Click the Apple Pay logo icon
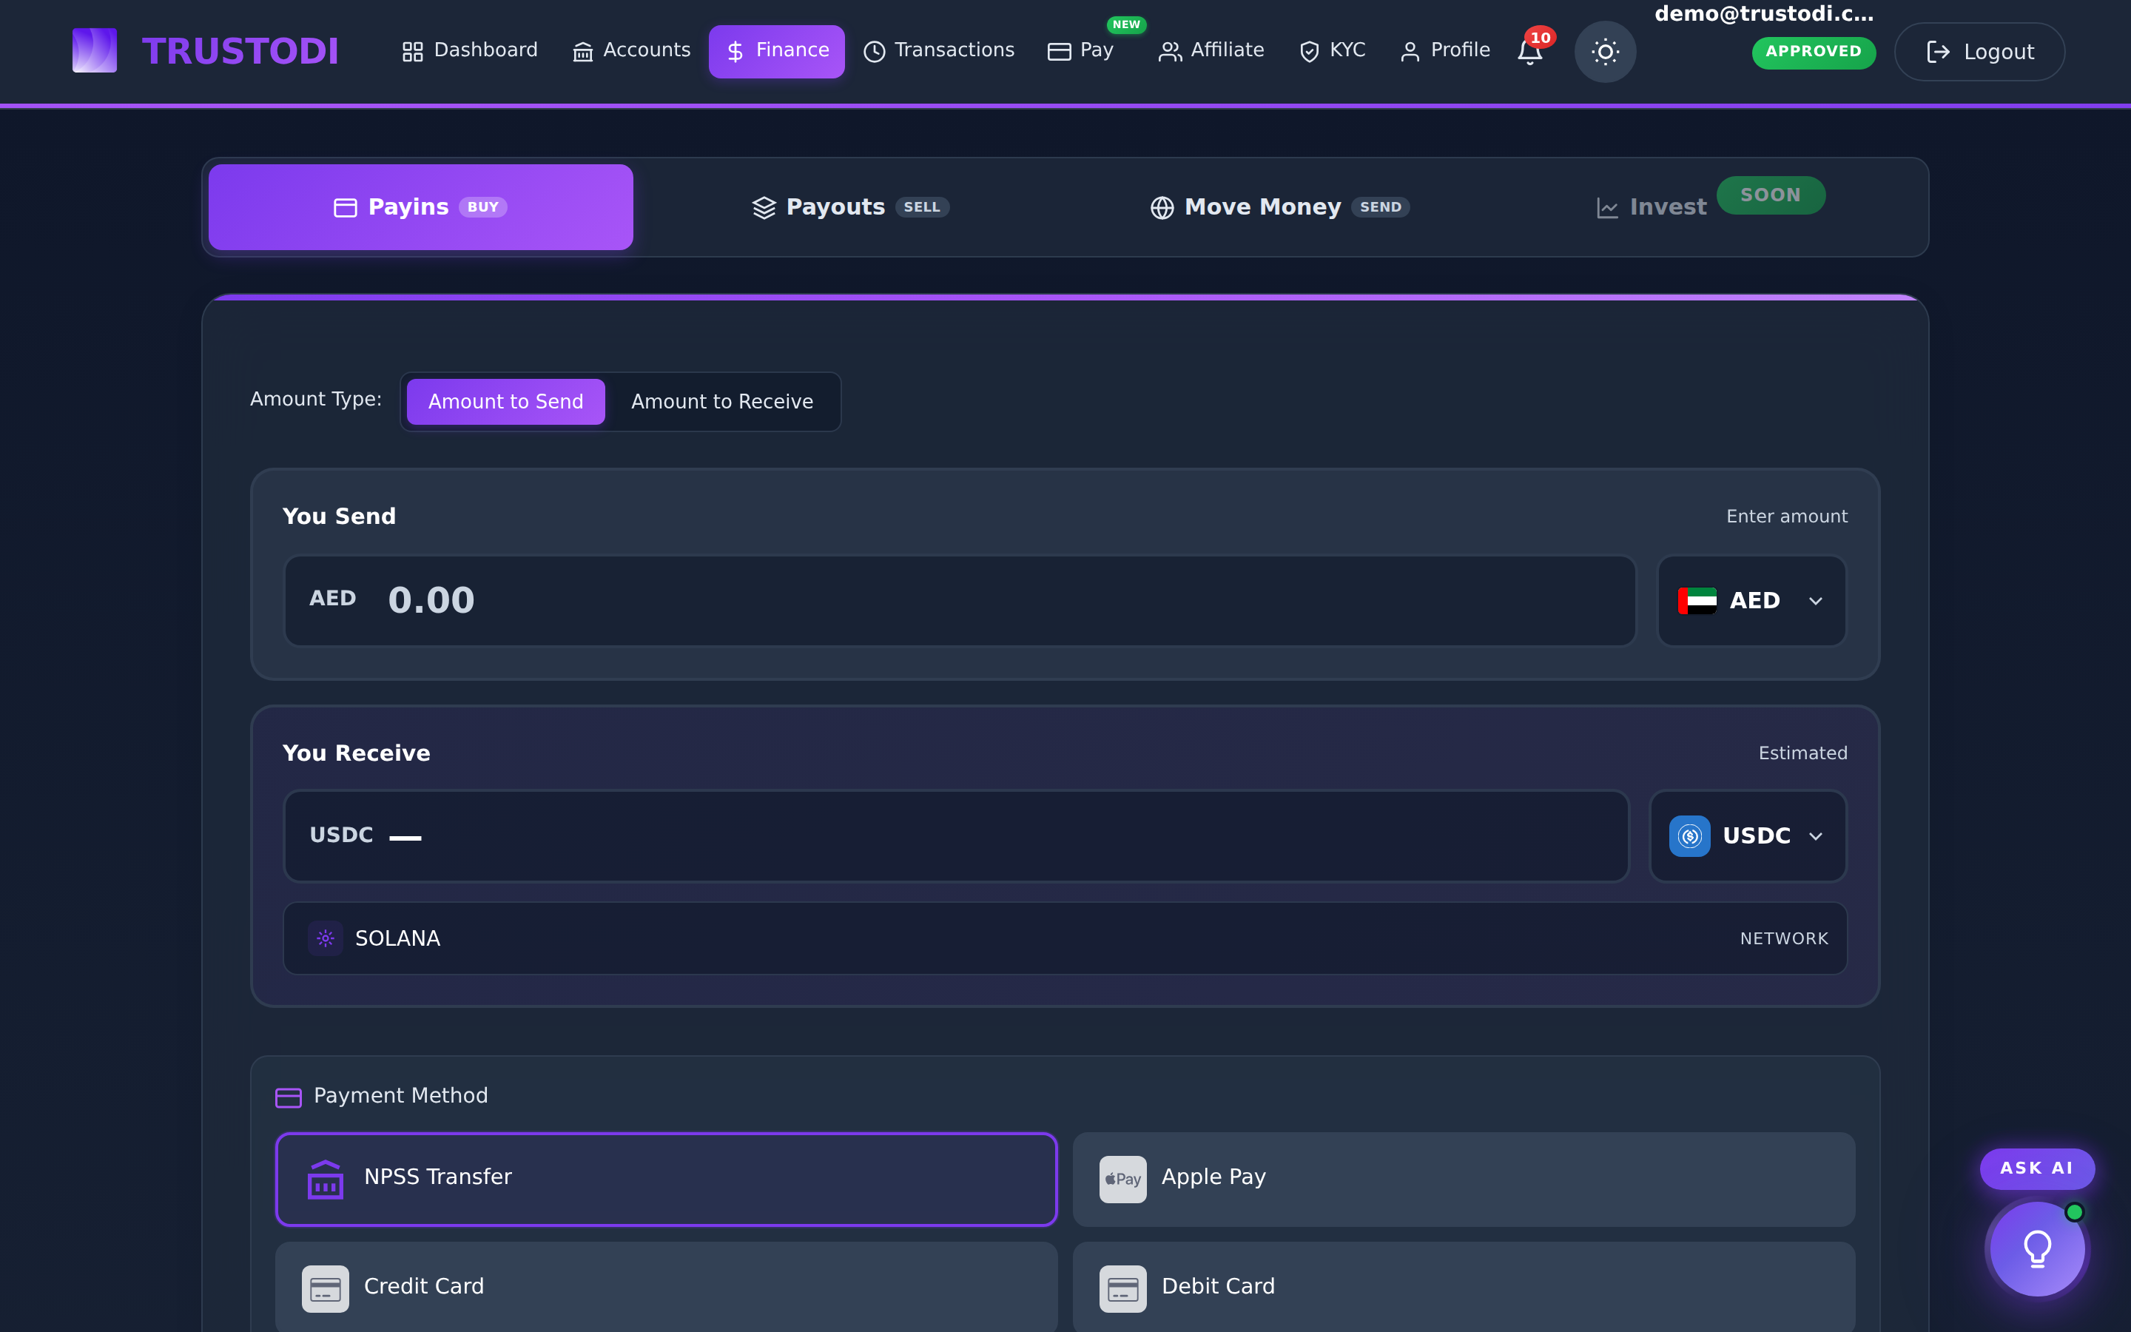 point(1122,1179)
